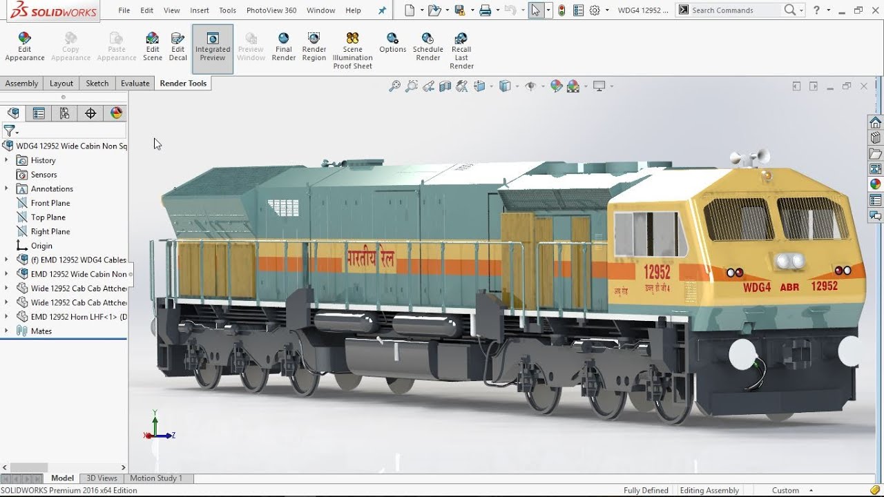Click the Save icon
Viewport: 884px width, 497px height.
[461, 10]
